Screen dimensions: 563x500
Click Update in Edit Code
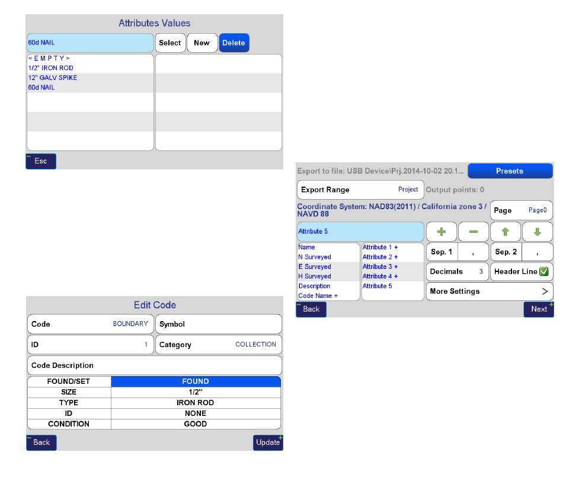268,443
